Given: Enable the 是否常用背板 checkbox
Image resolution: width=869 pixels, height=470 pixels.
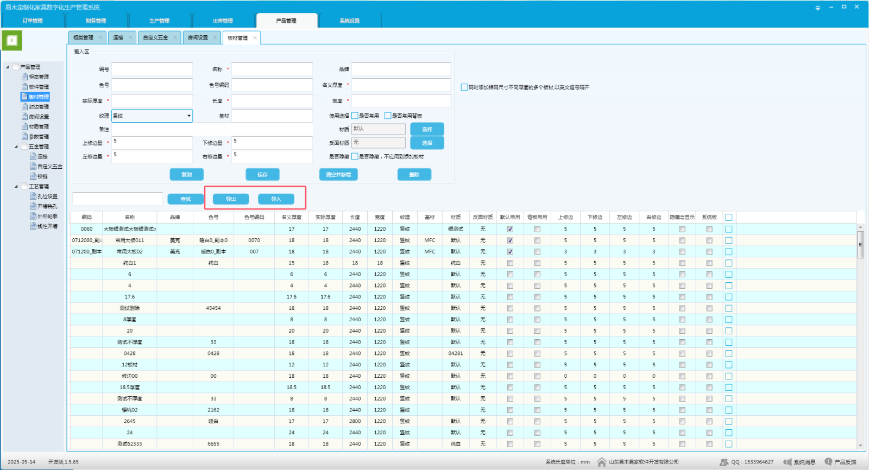Looking at the screenshot, I should (x=388, y=116).
